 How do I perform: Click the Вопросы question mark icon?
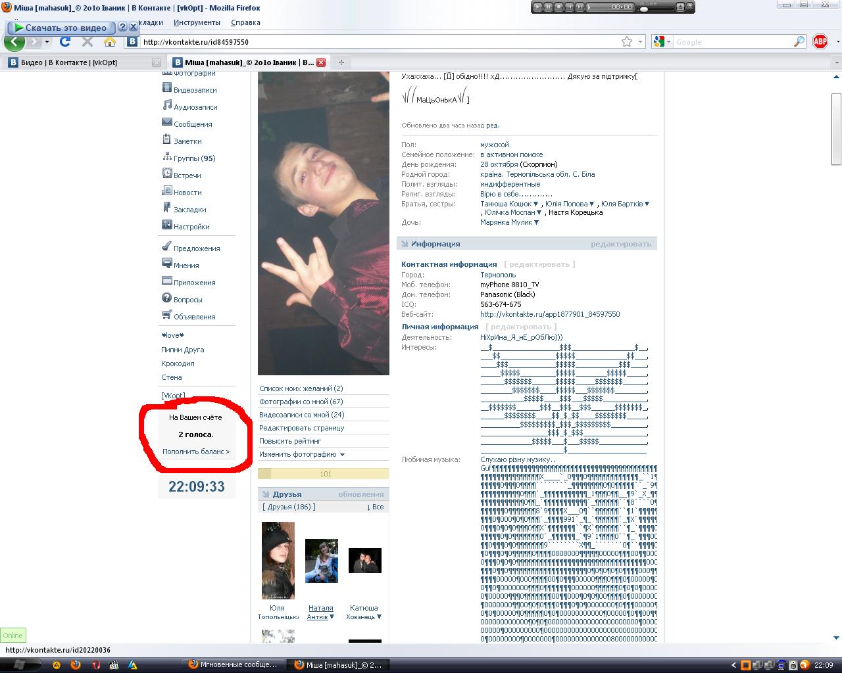pyautogui.click(x=167, y=298)
